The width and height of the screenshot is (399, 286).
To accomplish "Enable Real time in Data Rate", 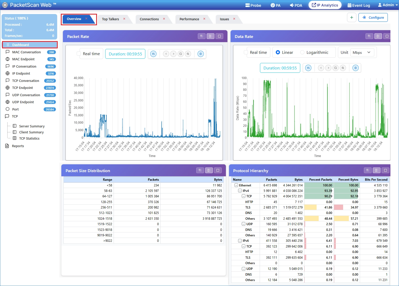I will click(246, 52).
